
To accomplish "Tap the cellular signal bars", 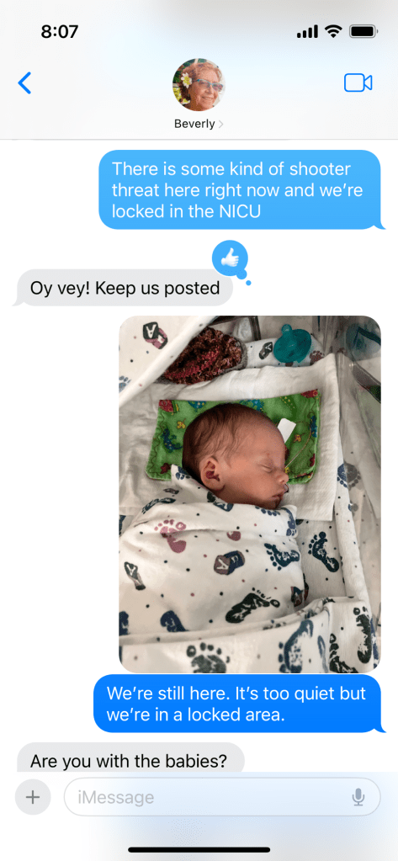I will click(307, 32).
